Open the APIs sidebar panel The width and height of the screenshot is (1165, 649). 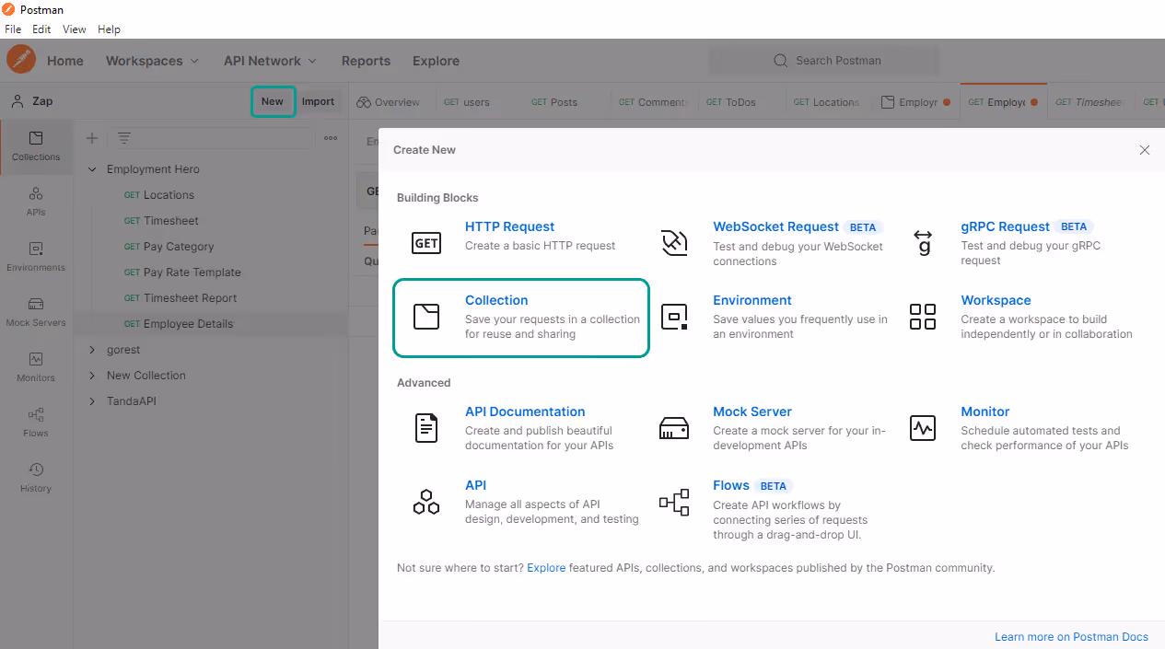pos(36,201)
